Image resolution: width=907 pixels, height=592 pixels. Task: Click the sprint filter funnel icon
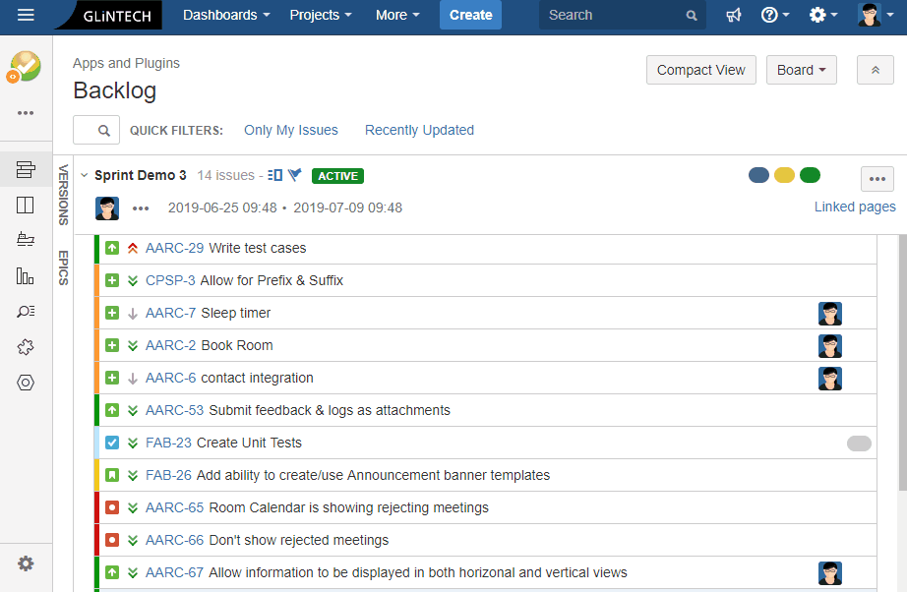tap(295, 175)
